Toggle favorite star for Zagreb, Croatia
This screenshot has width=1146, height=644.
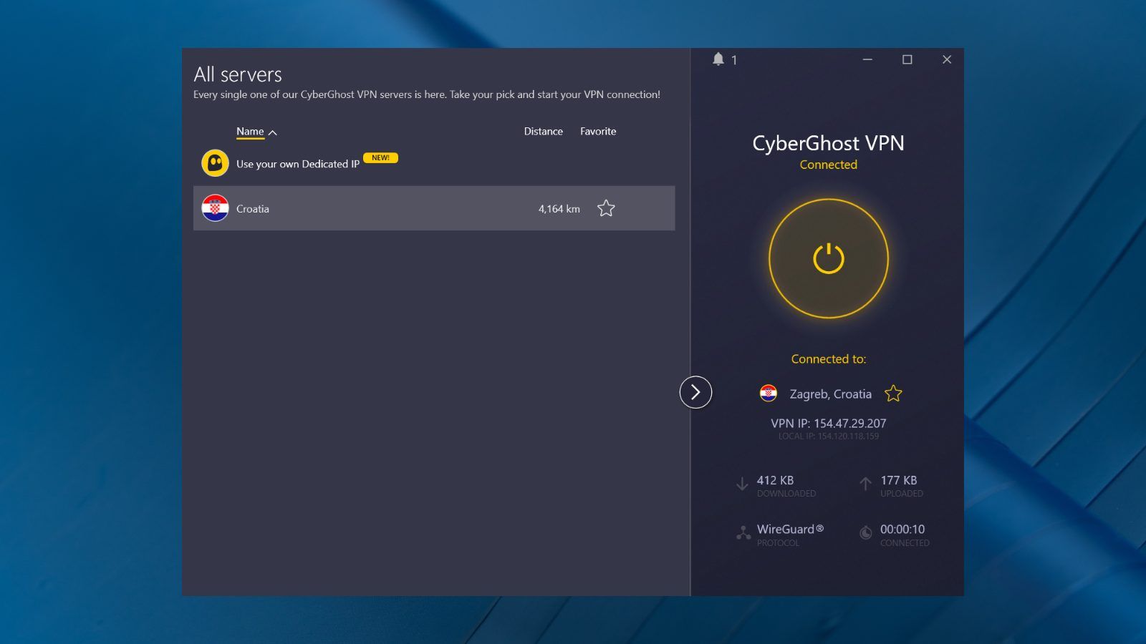(x=893, y=394)
